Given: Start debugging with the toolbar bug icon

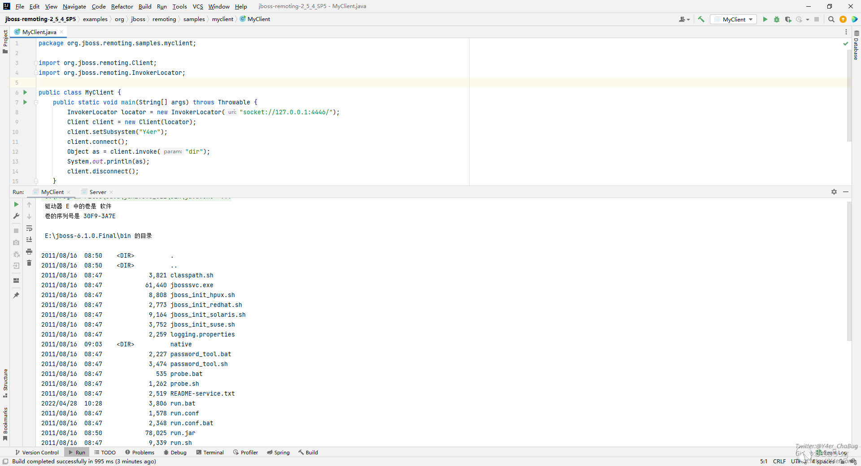Looking at the screenshot, I should pos(777,19).
